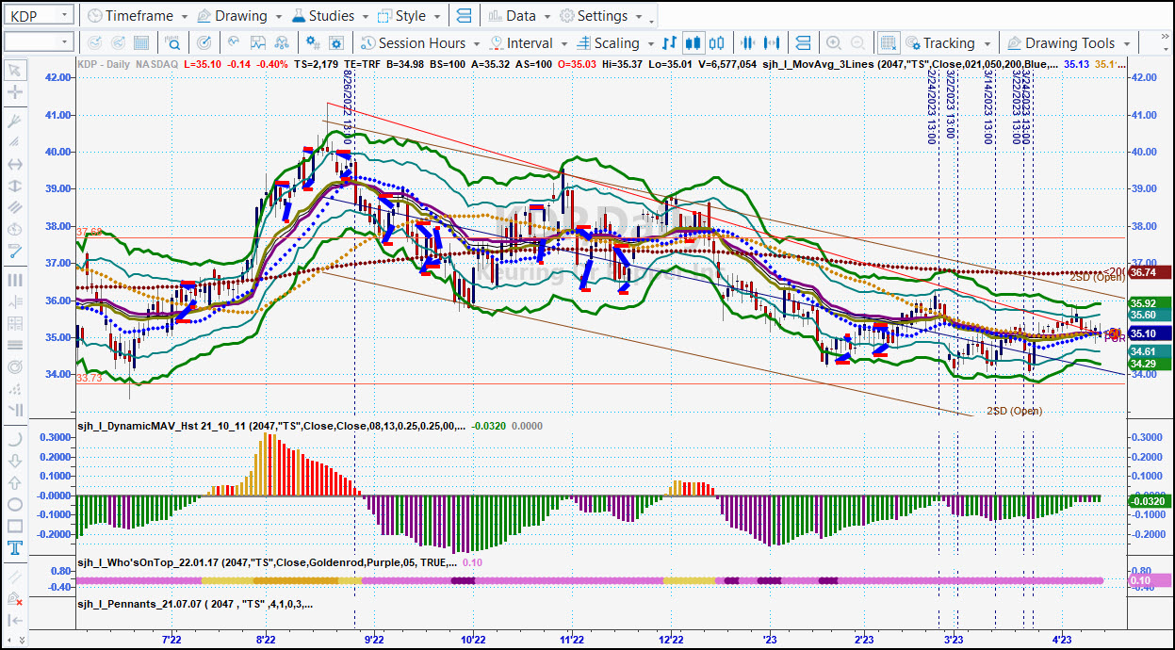Expand the Timeframe dropdown arrow

(x=184, y=16)
